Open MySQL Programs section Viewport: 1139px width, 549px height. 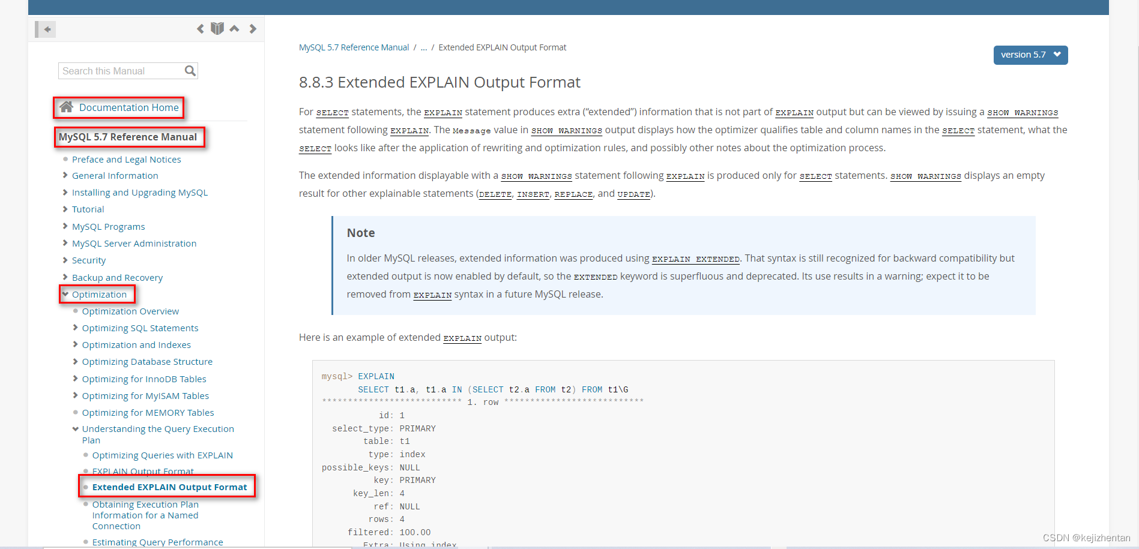pos(109,226)
